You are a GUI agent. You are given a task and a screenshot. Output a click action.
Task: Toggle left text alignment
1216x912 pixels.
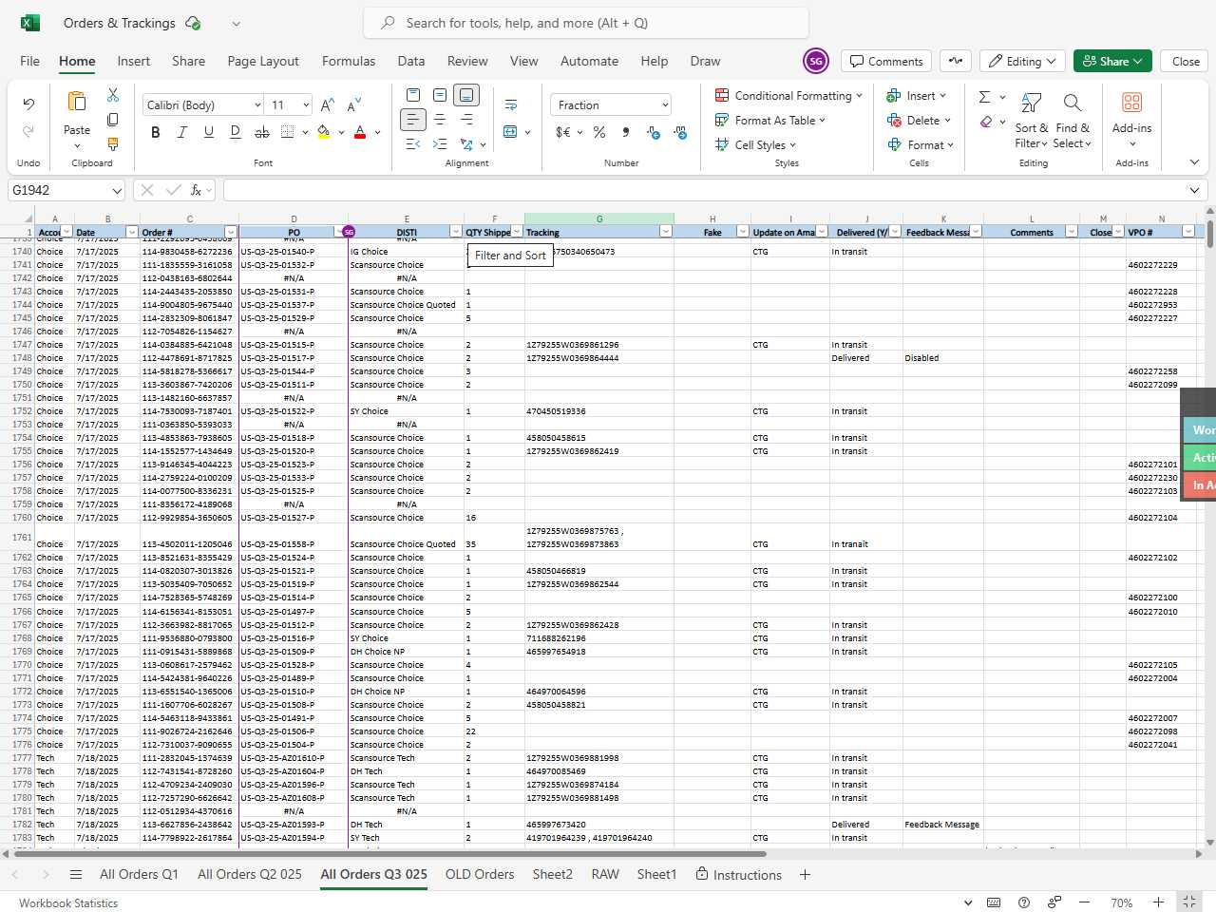(413, 120)
